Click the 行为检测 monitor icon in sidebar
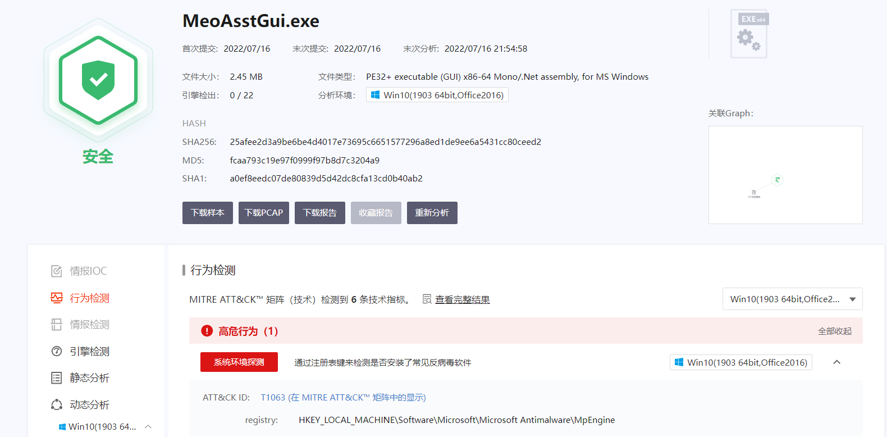Viewport: 887px width, 437px height. coord(57,298)
